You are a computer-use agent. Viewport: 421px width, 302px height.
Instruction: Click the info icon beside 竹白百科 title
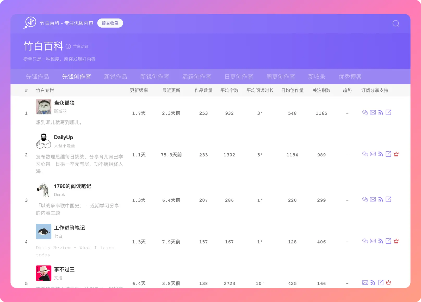pyautogui.click(x=68, y=46)
